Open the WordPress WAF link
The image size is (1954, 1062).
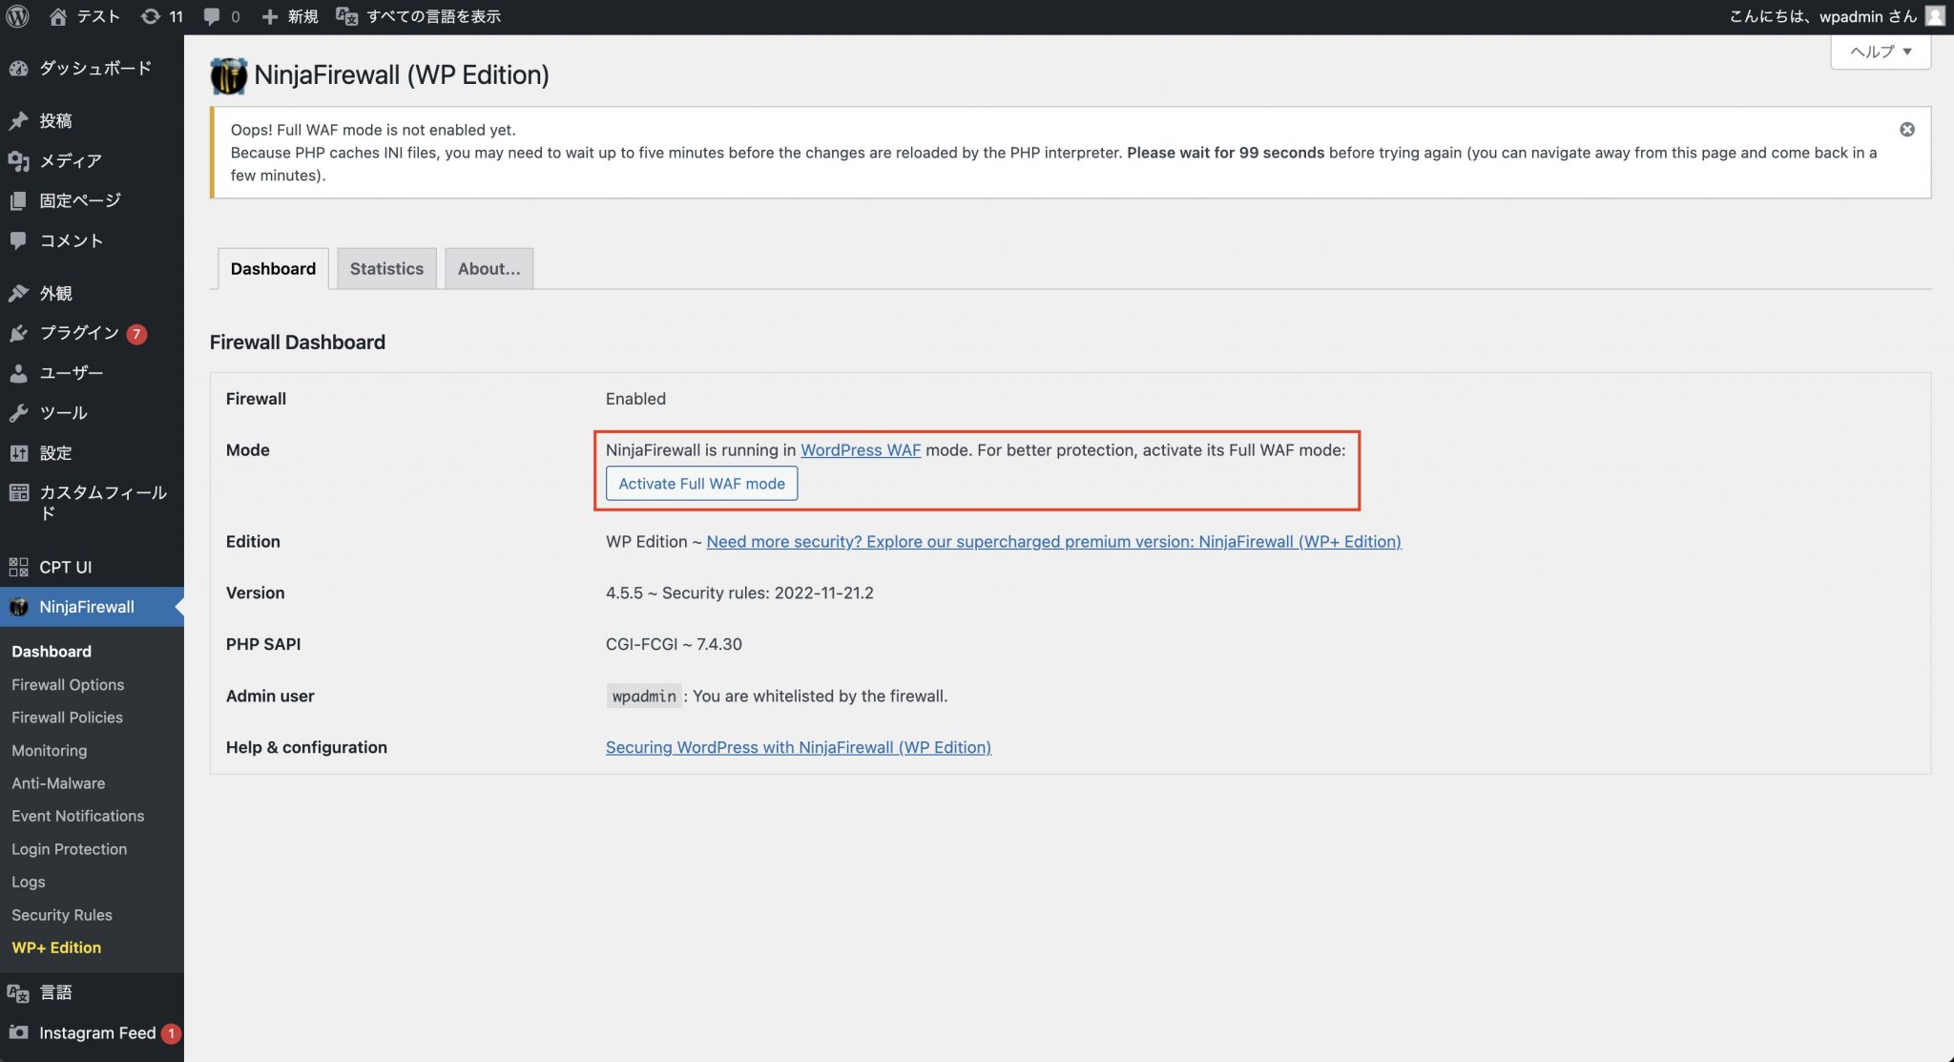pos(861,449)
